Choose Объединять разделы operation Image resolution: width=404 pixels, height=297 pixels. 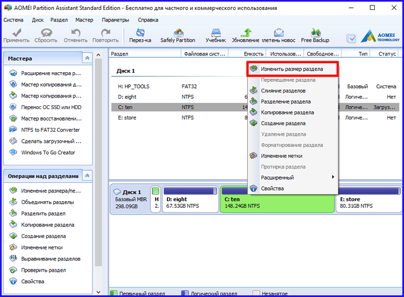(47, 202)
